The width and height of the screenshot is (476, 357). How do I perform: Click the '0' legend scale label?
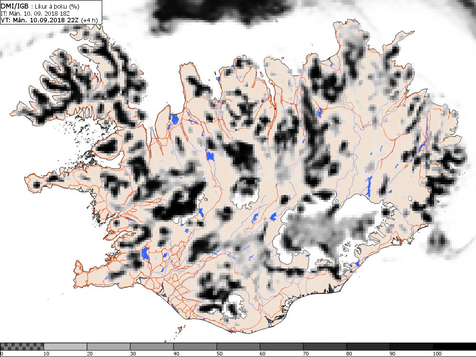point(1,354)
